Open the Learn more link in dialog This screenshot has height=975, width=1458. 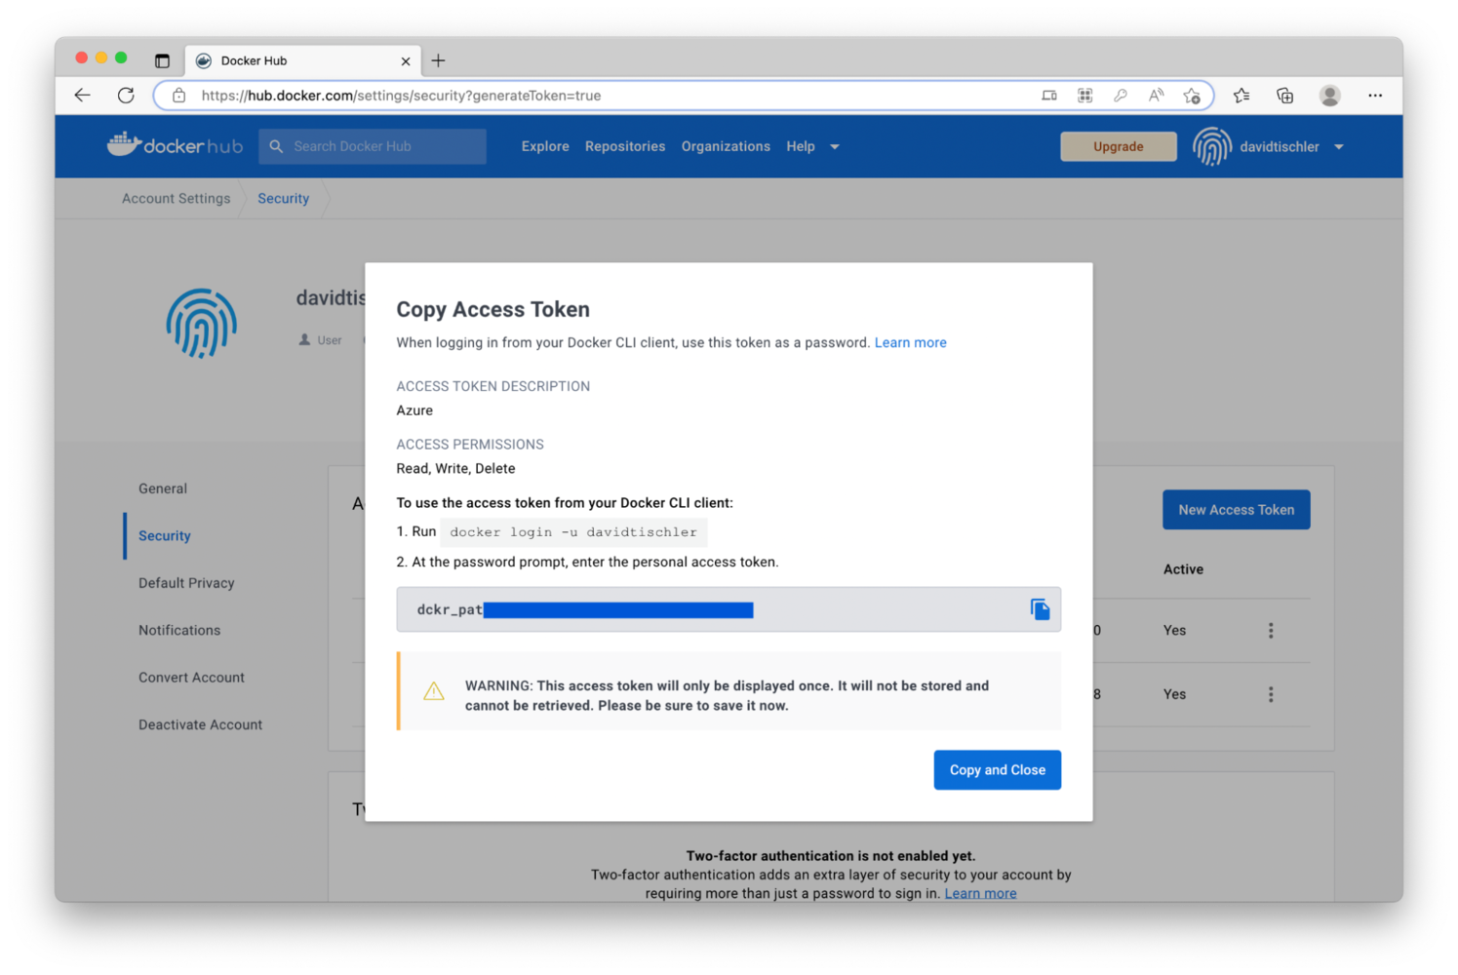point(910,342)
